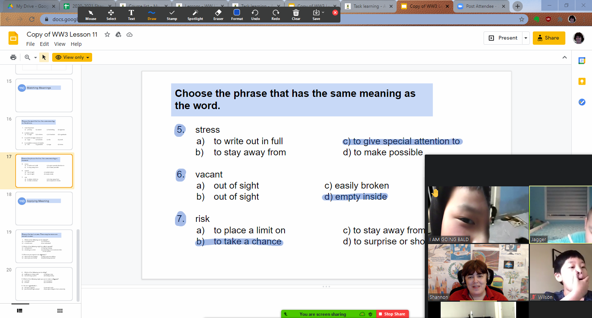Screen dimensions: 592x318
Task: Switch to grid view
Action: [x=60, y=311]
